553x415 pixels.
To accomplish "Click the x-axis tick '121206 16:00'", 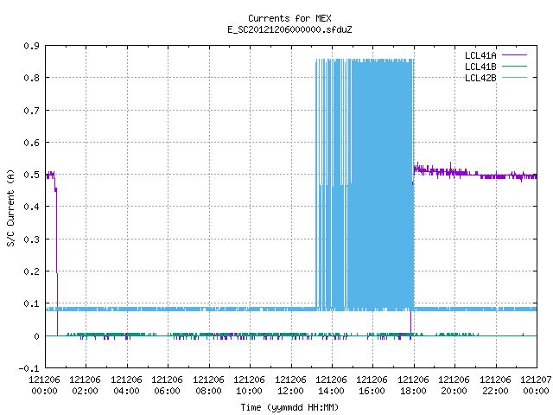I will (x=372, y=386).
